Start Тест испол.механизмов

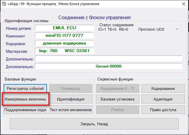(71, 110)
